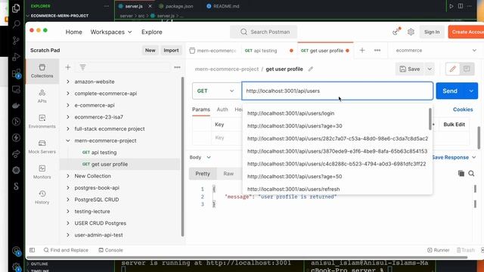This screenshot has height=272, width=484.
Task: Click the Import button
Action: click(171, 51)
